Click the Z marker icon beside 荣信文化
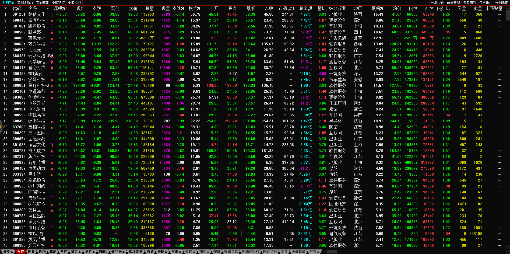 click(52, 15)
